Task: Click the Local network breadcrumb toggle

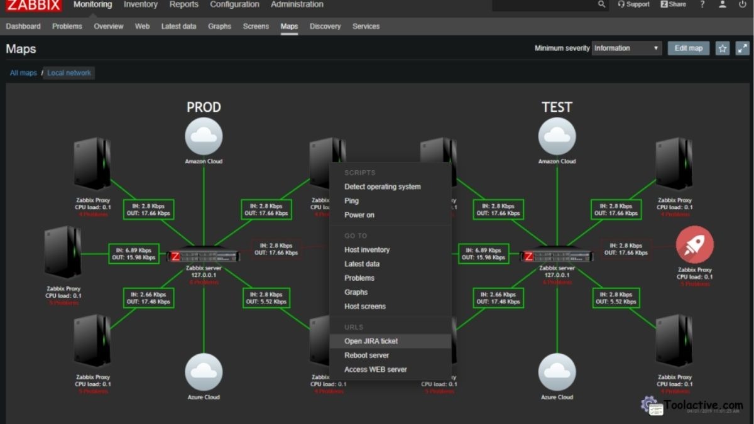Action: pos(69,72)
